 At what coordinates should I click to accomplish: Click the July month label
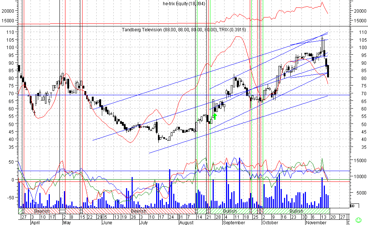point(145,223)
